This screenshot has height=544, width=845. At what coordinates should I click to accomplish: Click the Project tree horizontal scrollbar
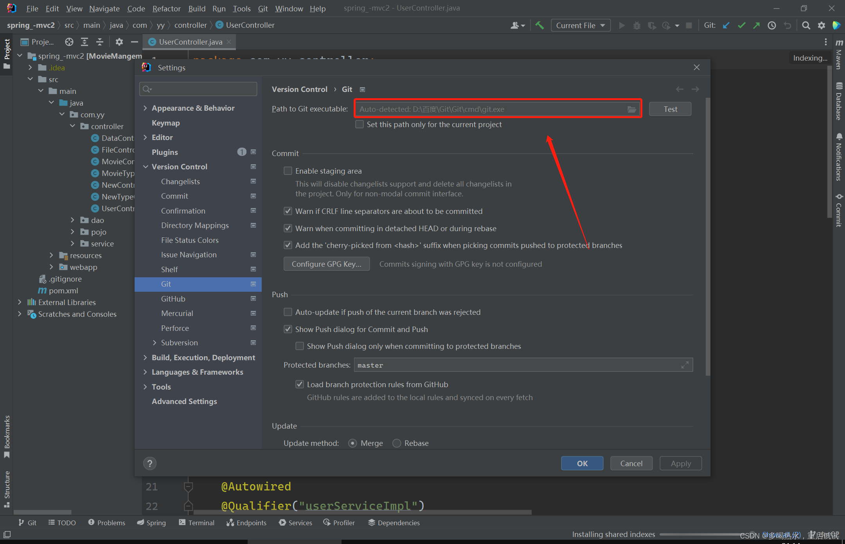[43, 512]
